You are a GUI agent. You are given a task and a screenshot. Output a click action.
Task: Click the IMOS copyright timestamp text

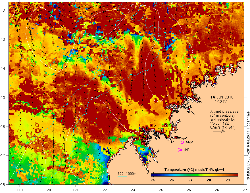pyautogui.click(x=248, y=146)
